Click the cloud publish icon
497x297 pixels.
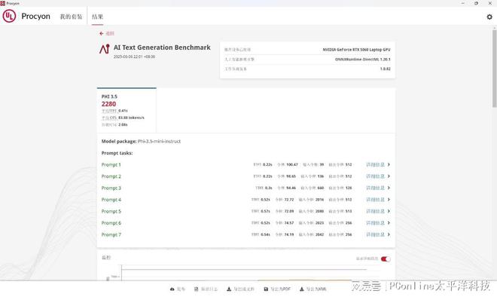coord(172,289)
